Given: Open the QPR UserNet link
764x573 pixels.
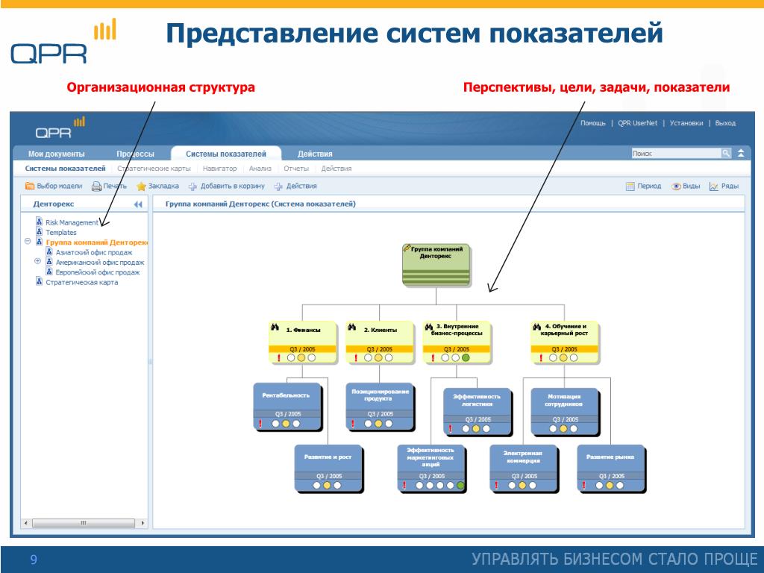Looking at the screenshot, I should pos(638,123).
